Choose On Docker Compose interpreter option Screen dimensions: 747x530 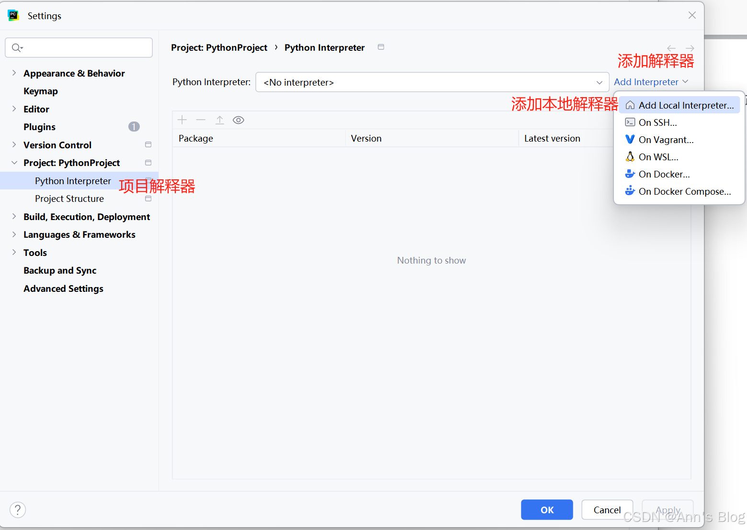pyautogui.click(x=679, y=191)
